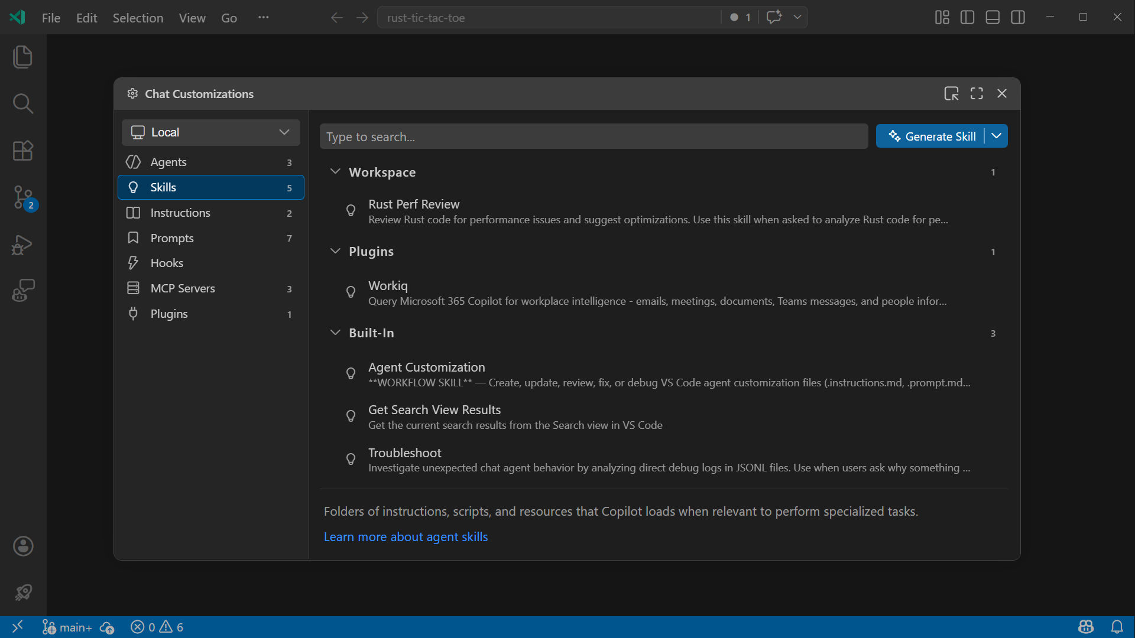The height and width of the screenshot is (638, 1135).
Task: Toggle the Primary Side Bar layout icon
Action: 967,17
